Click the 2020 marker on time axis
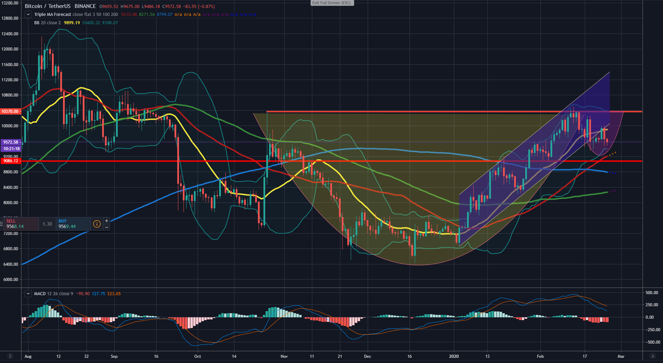The image size is (663, 363). point(454,356)
